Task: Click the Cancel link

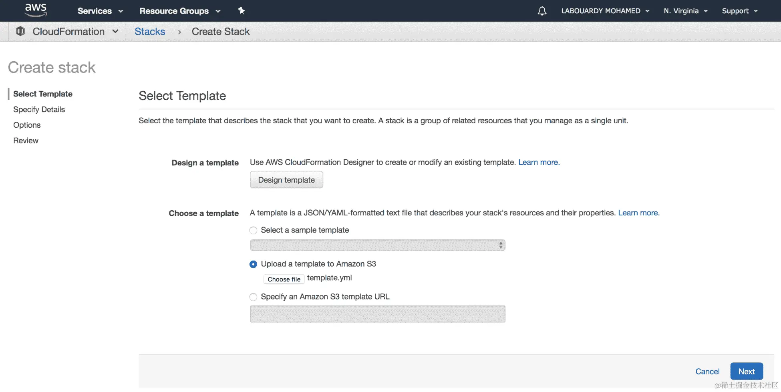Action: (x=707, y=372)
